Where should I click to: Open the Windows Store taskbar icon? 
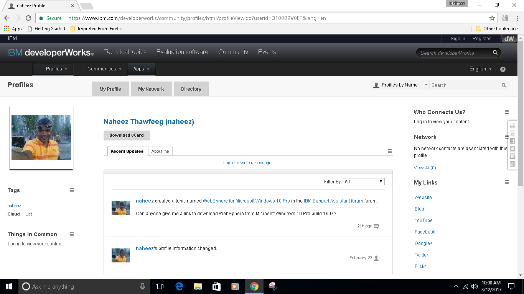(216, 286)
